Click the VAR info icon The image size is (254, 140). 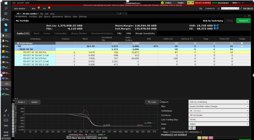click(215, 25)
